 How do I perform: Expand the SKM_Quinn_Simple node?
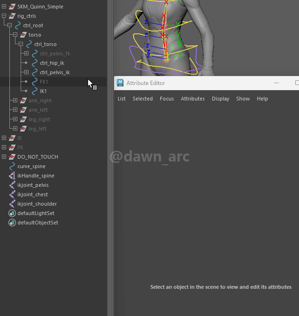[x=4, y=7]
